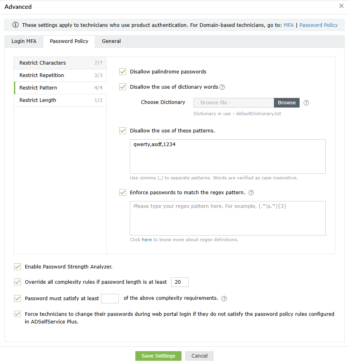Click here to learn about regex definitions

pos(147,240)
